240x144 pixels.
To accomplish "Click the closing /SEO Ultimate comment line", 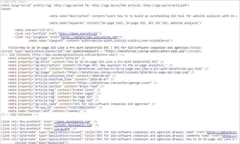I will point(20,115).
